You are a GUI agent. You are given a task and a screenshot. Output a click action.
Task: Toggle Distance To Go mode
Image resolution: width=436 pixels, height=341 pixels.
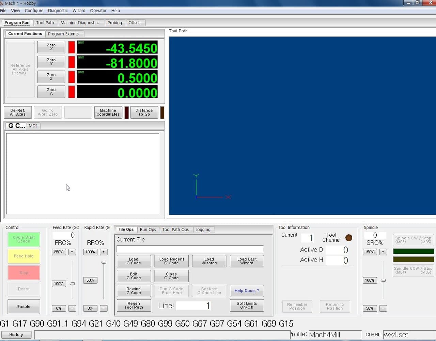coord(144,112)
